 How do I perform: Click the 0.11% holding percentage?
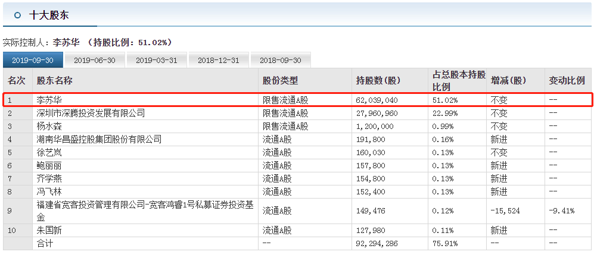443,231
